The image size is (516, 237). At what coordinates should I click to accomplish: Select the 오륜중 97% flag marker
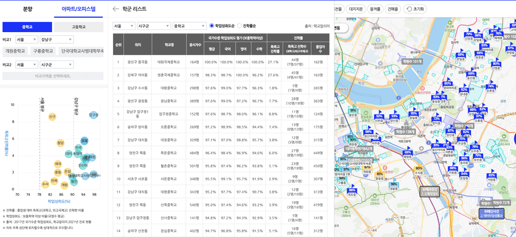479,118
